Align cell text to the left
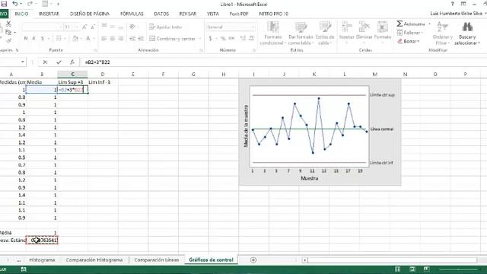Viewport: 487px width, 274px height. point(104,39)
